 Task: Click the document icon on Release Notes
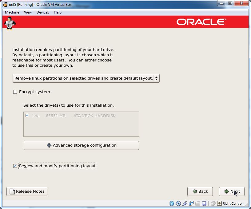point(12,191)
